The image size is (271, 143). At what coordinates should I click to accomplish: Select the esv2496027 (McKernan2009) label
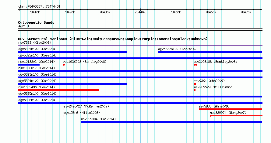tap(86, 106)
